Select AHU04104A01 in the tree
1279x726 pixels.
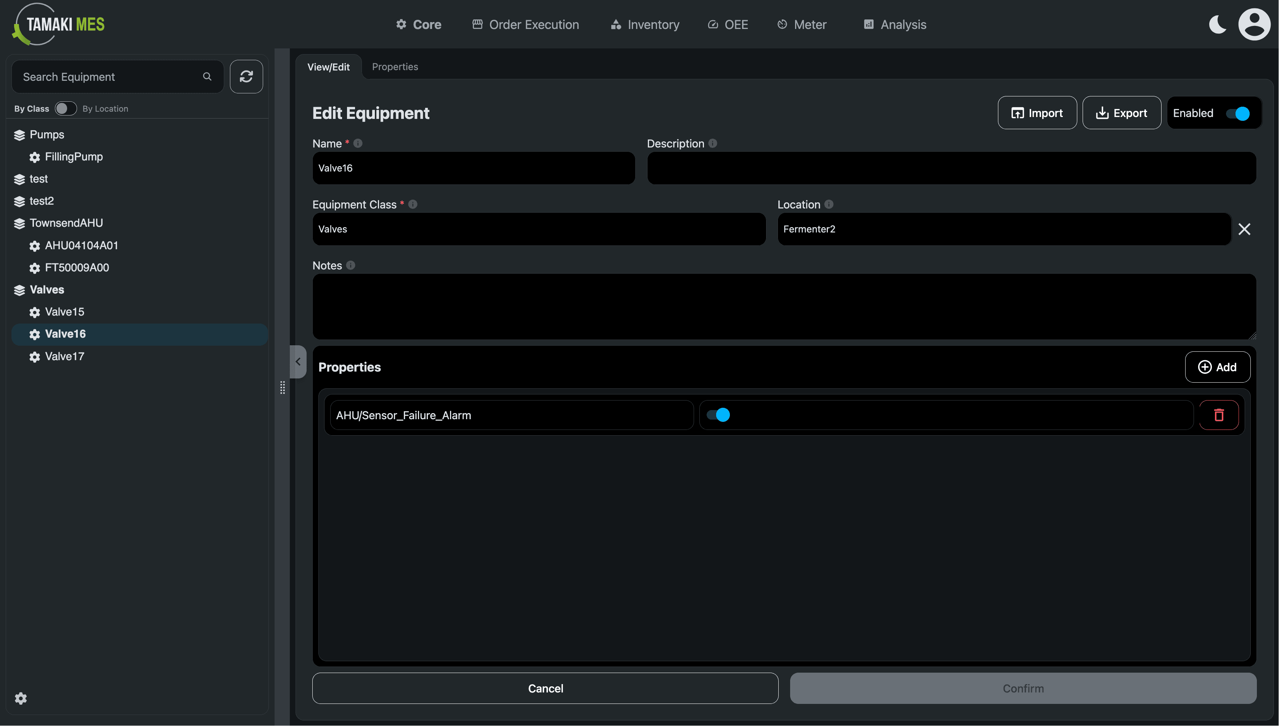(x=81, y=245)
